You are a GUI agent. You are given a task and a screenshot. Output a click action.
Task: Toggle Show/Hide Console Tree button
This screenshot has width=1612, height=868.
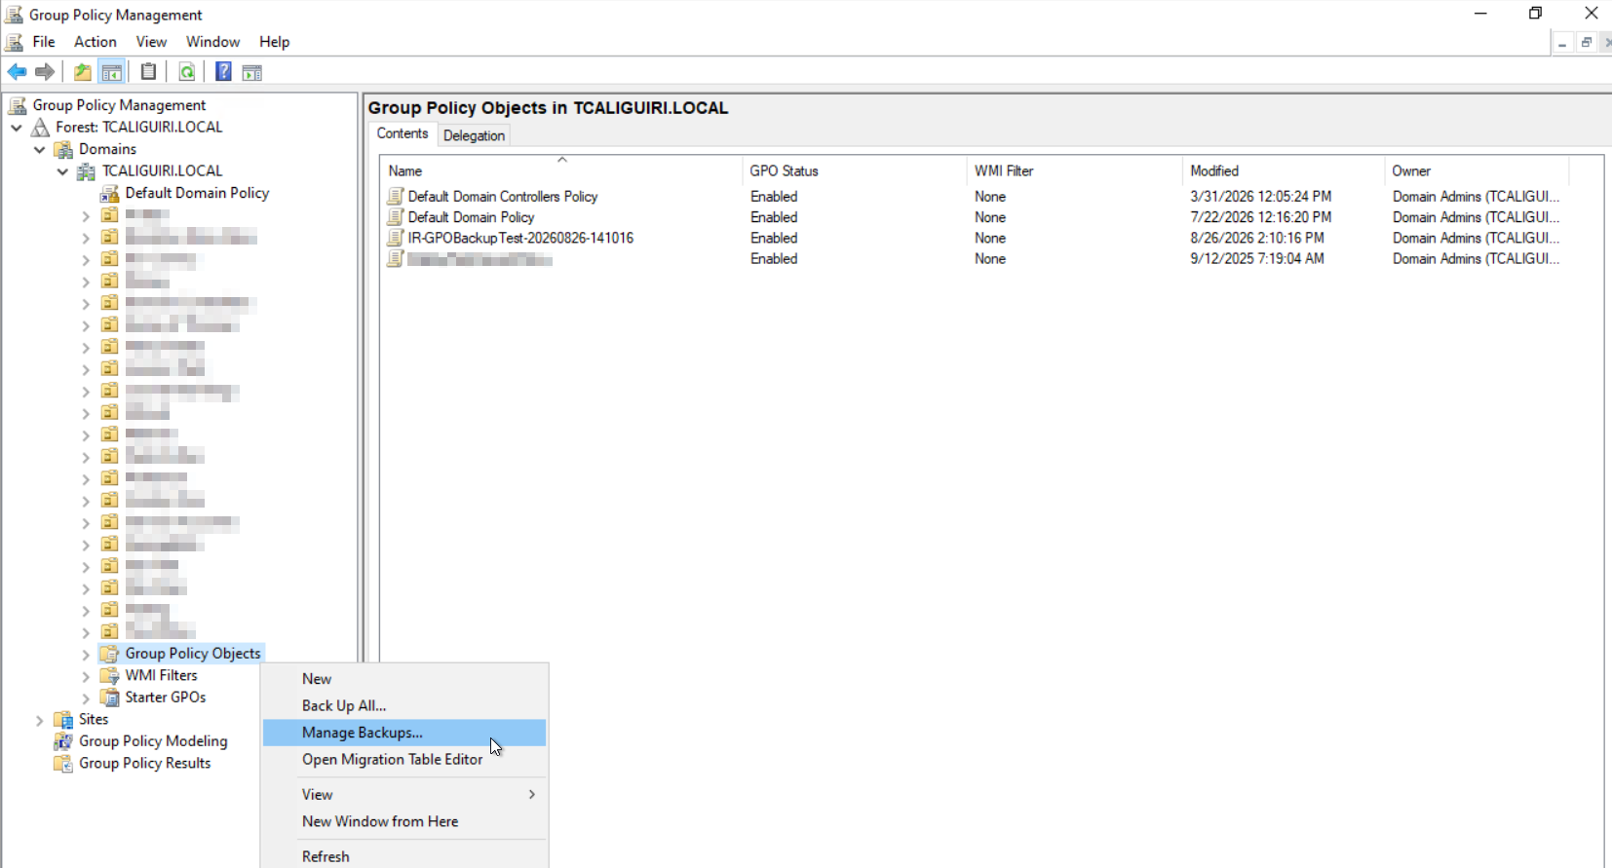[112, 72]
